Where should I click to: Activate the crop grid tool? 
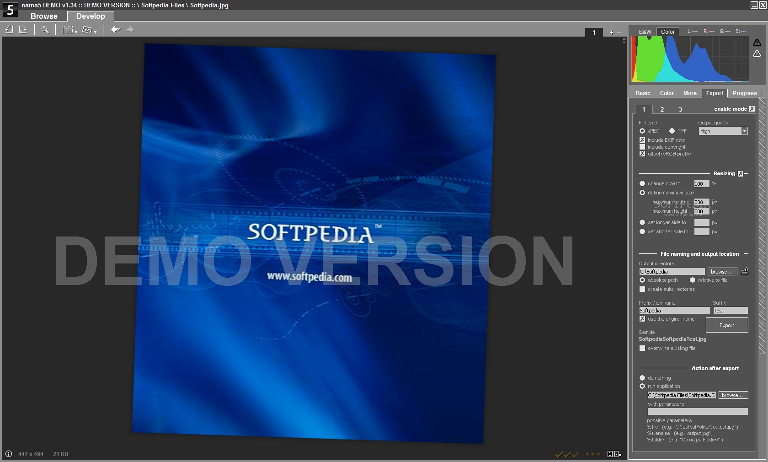click(x=68, y=30)
